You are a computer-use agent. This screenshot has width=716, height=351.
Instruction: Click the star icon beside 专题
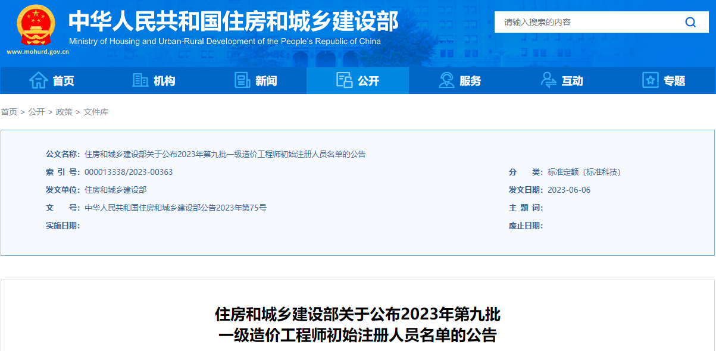tap(651, 80)
